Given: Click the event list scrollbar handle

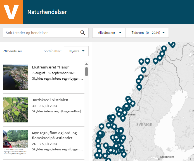Looking at the screenshot, I should (86, 72).
